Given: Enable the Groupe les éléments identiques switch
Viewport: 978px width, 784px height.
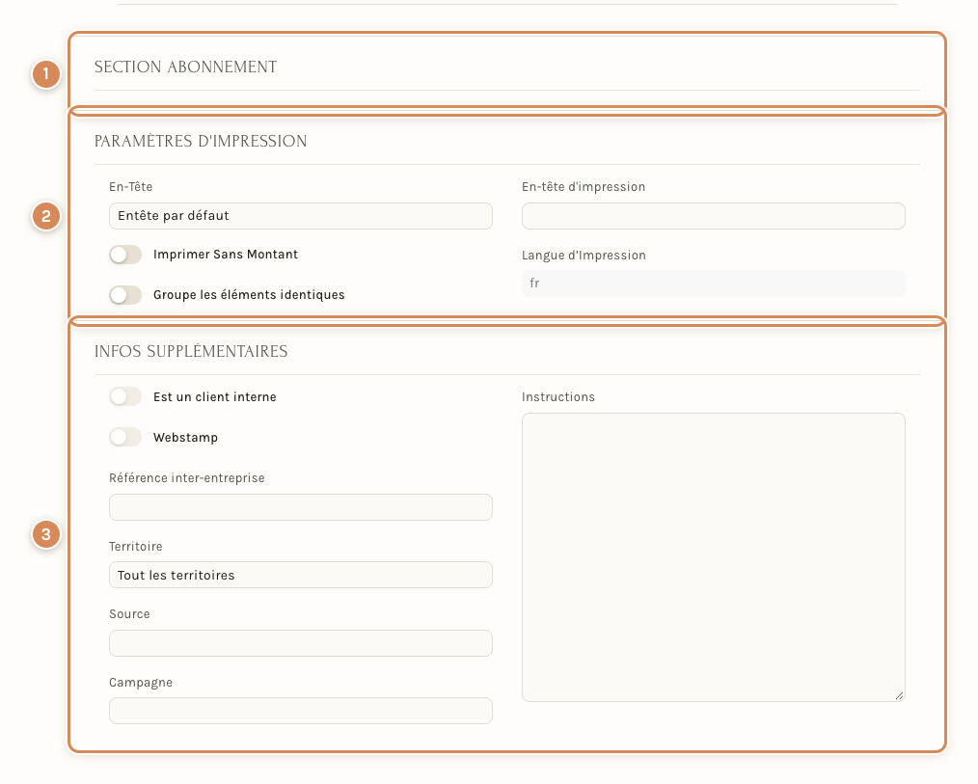Looking at the screenshot, I should point(125,295).
